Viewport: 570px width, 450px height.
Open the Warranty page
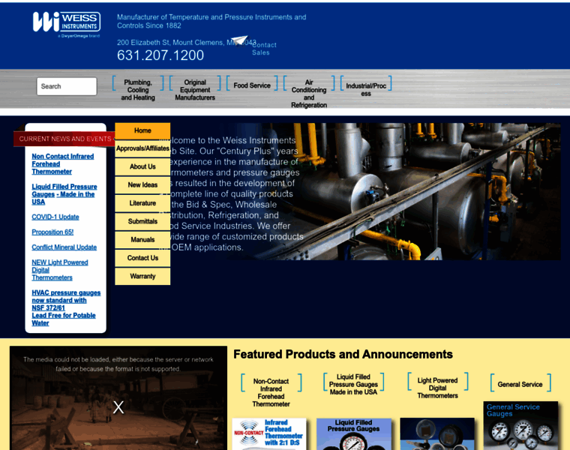[x=142, y=276]
